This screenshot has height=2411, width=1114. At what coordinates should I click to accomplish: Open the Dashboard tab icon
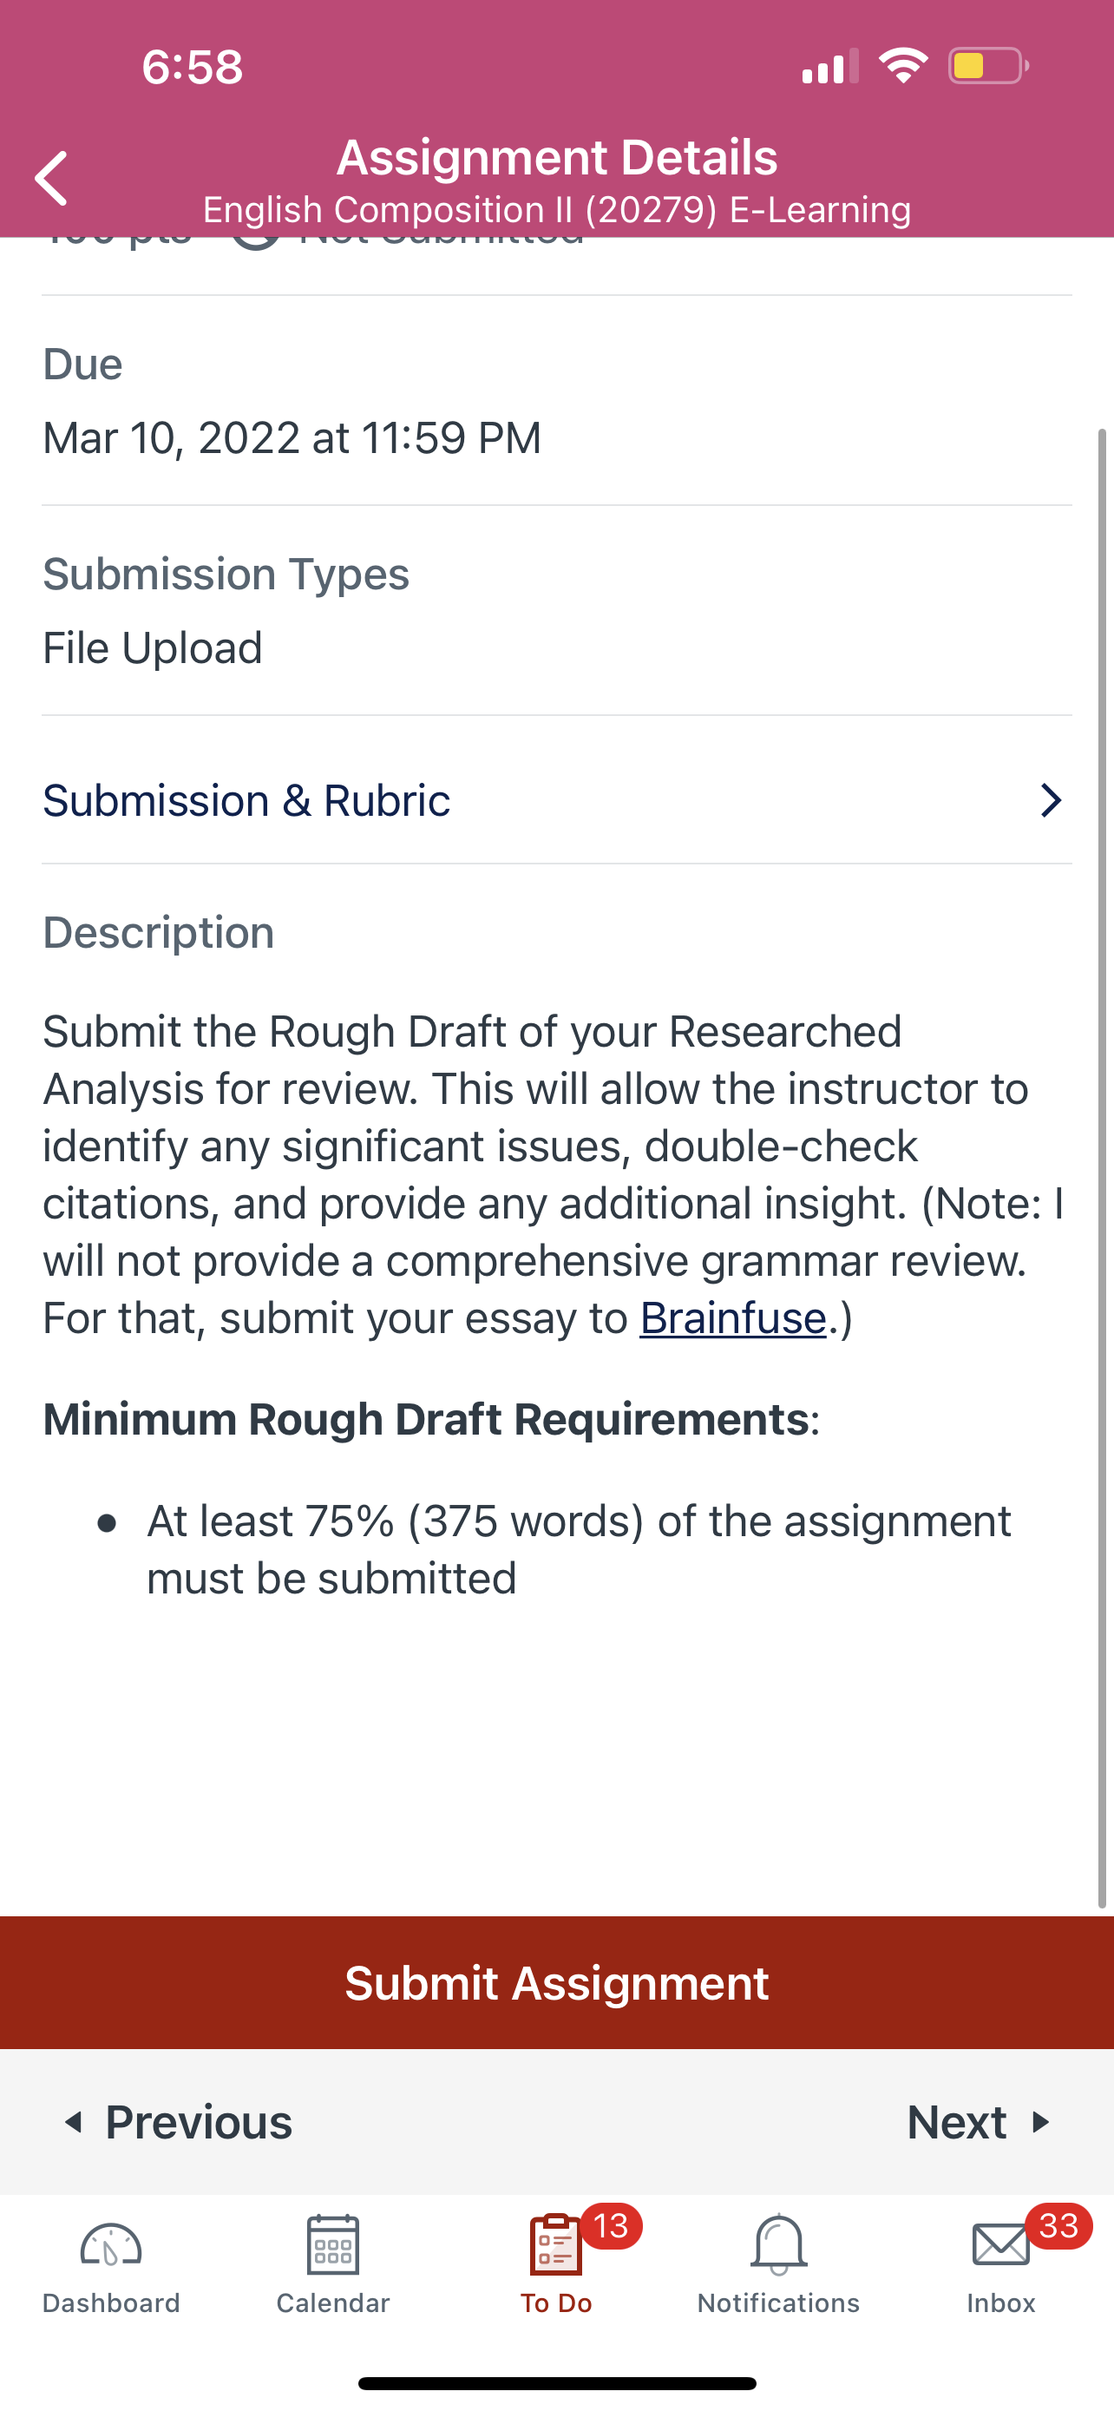coord(110,2244)
